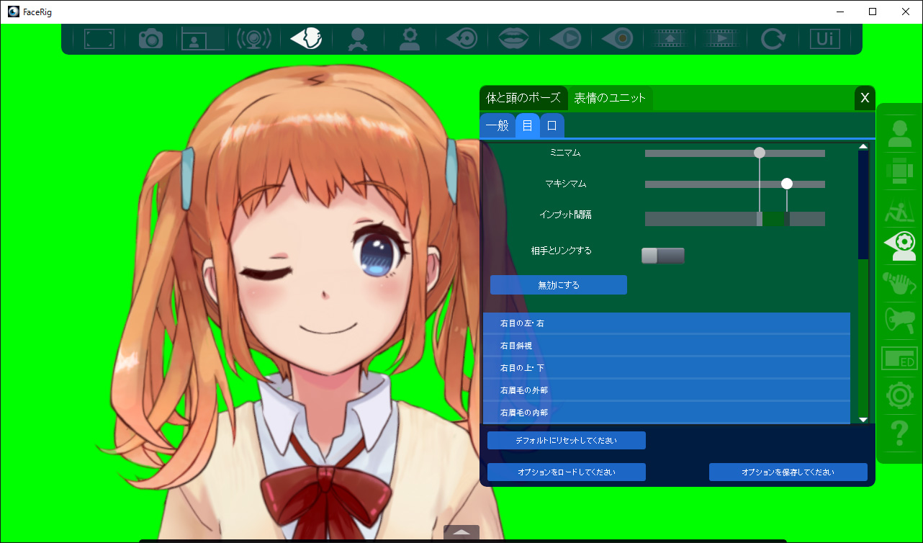Click the 無効にする button
This screenshot has height=543, width=923.
(559, 285)
